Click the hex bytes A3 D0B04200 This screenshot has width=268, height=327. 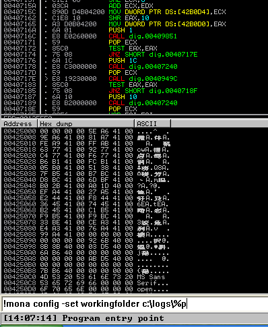point(74,24)
